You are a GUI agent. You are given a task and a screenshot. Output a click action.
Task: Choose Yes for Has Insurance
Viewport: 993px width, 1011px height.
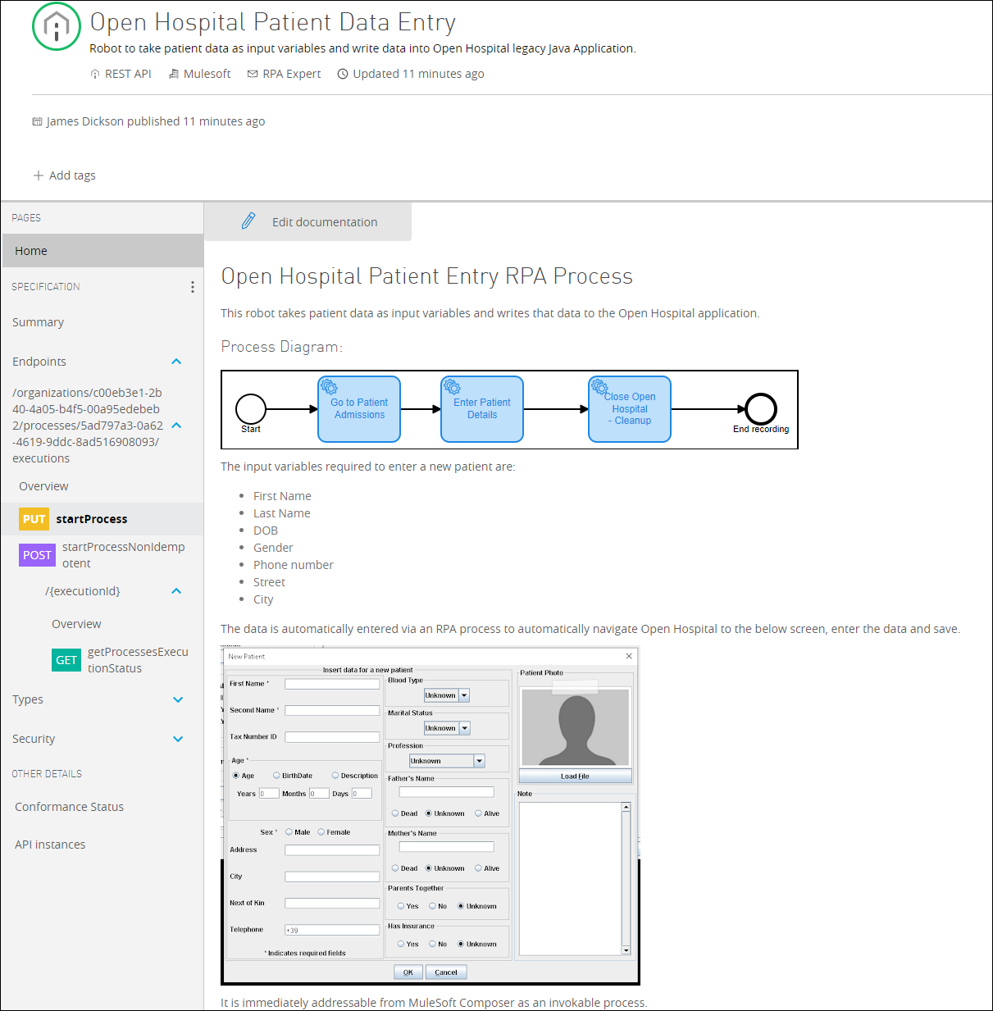coord(401,944)
